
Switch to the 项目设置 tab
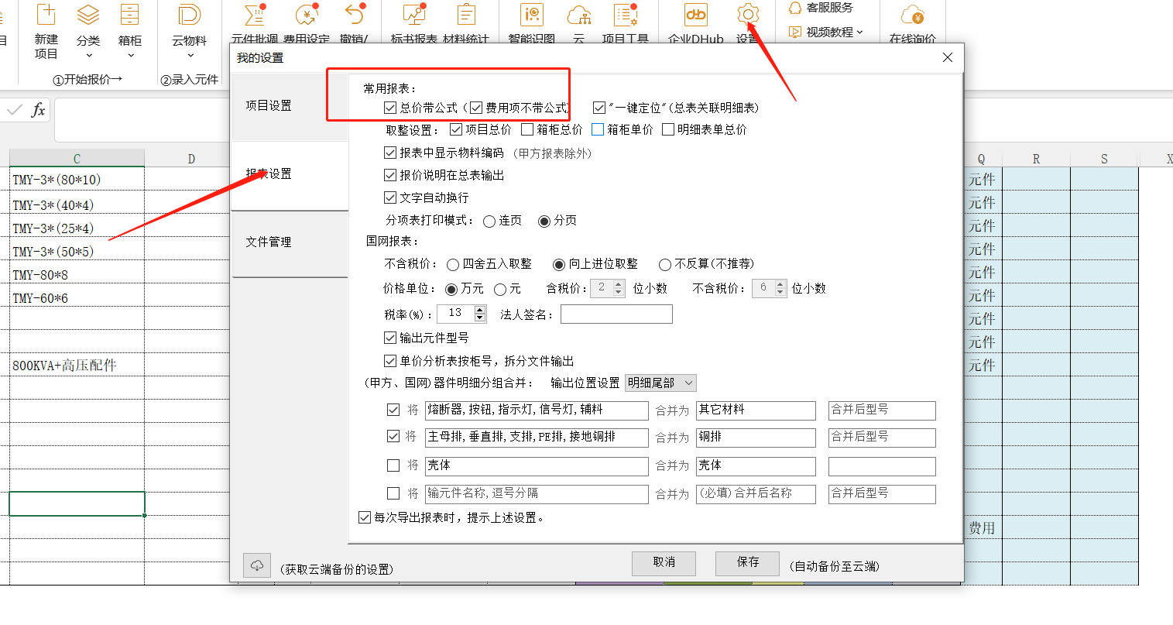(x=290, y=105)
